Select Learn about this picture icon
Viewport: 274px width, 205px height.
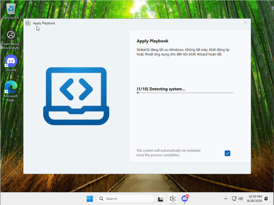pos(11,40)
